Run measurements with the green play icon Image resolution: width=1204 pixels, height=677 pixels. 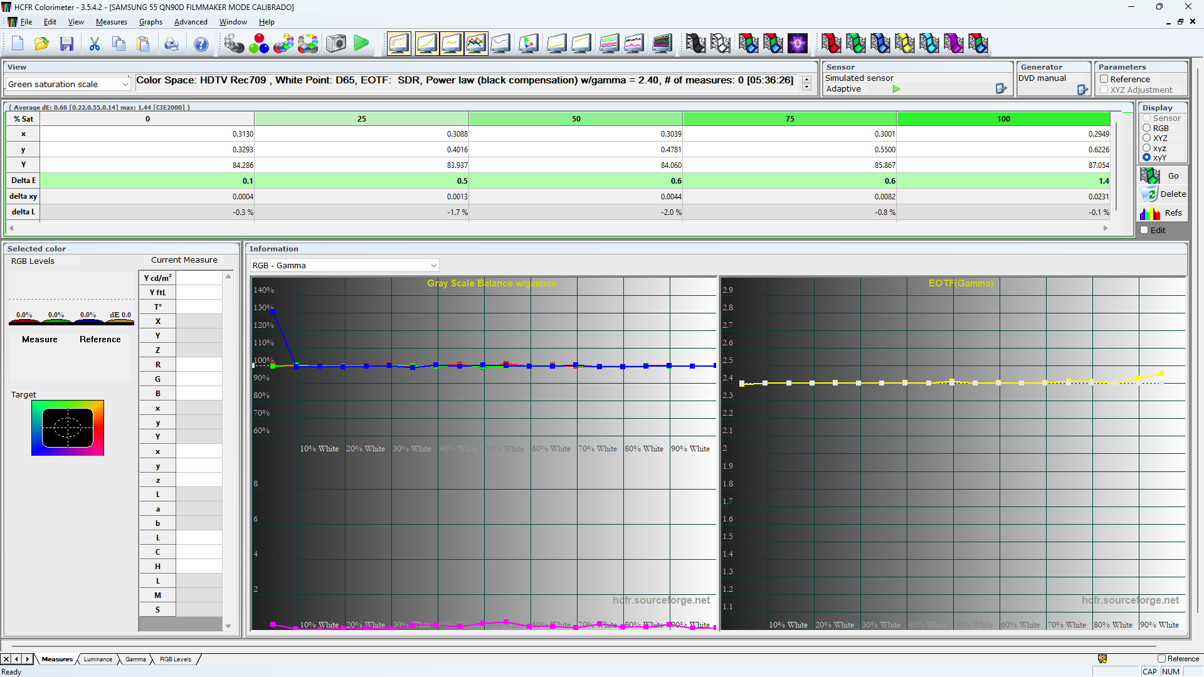[x=361, y=43]
